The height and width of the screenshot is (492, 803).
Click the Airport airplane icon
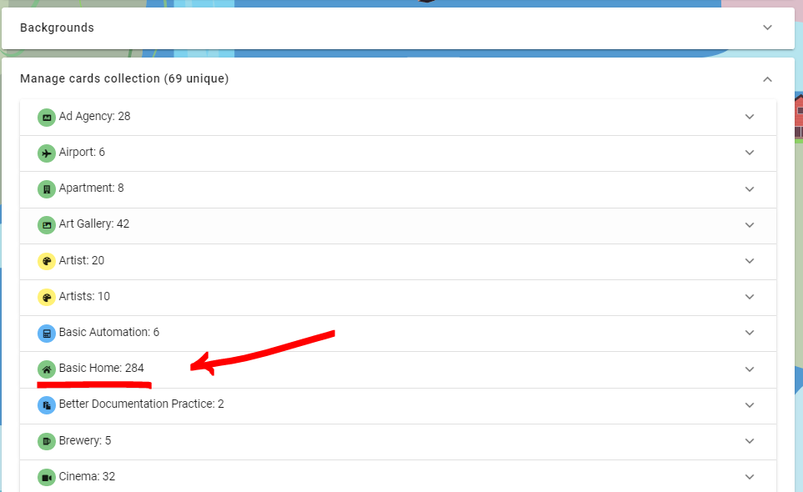(x=47, y=153)
